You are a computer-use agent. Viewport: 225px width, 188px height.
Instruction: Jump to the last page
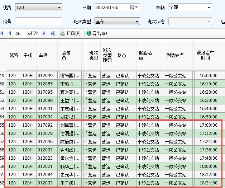point(52,33)
